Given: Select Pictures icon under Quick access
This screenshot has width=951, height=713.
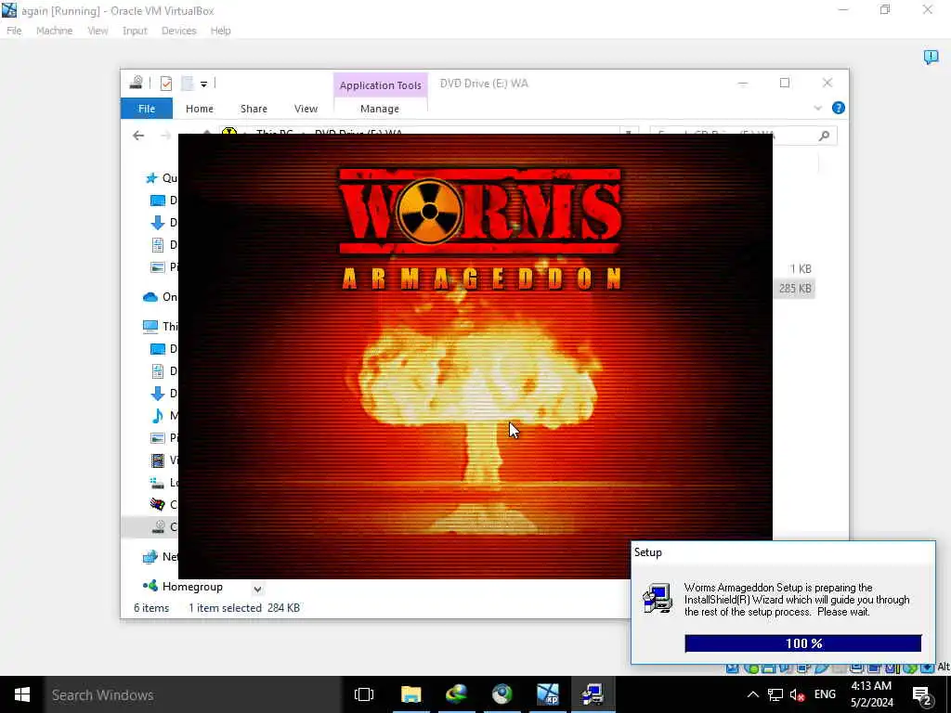Looking at the screenshot, I should tap(158, 267).
